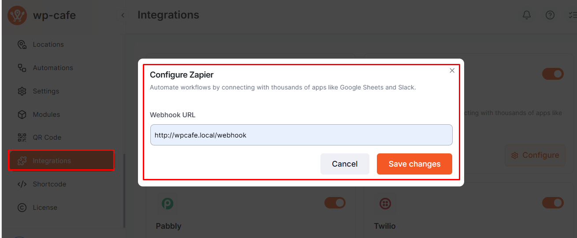Toggle the Twilio integration switch
This screenshot has width=577, height=238.
(553, 203)
